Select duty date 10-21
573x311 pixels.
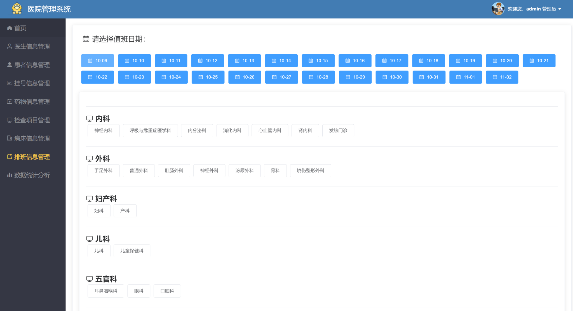pos(539,61)
